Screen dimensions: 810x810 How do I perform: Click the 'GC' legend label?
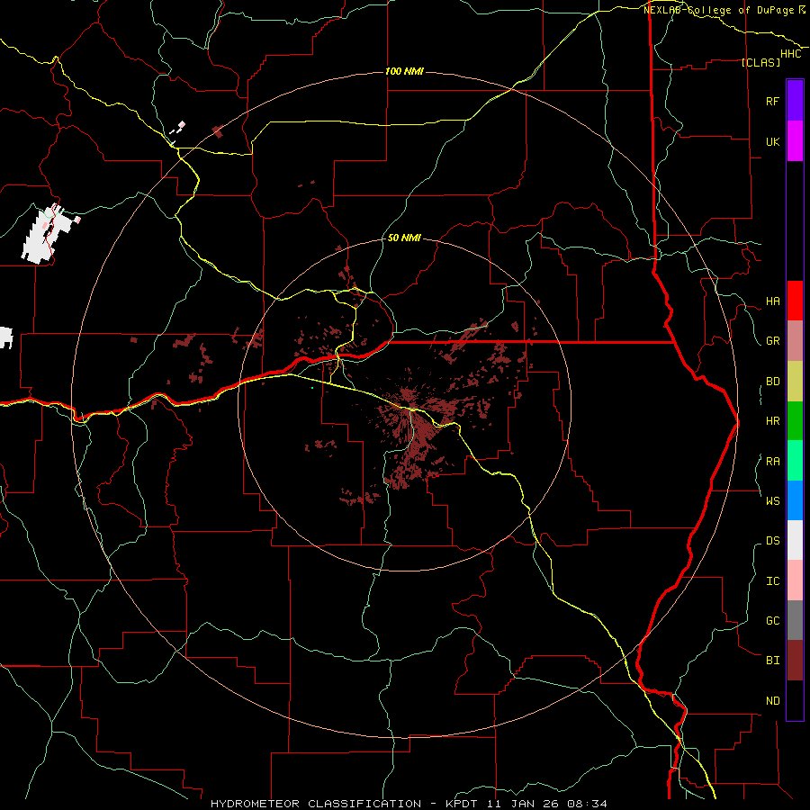[x=772, y=621]
